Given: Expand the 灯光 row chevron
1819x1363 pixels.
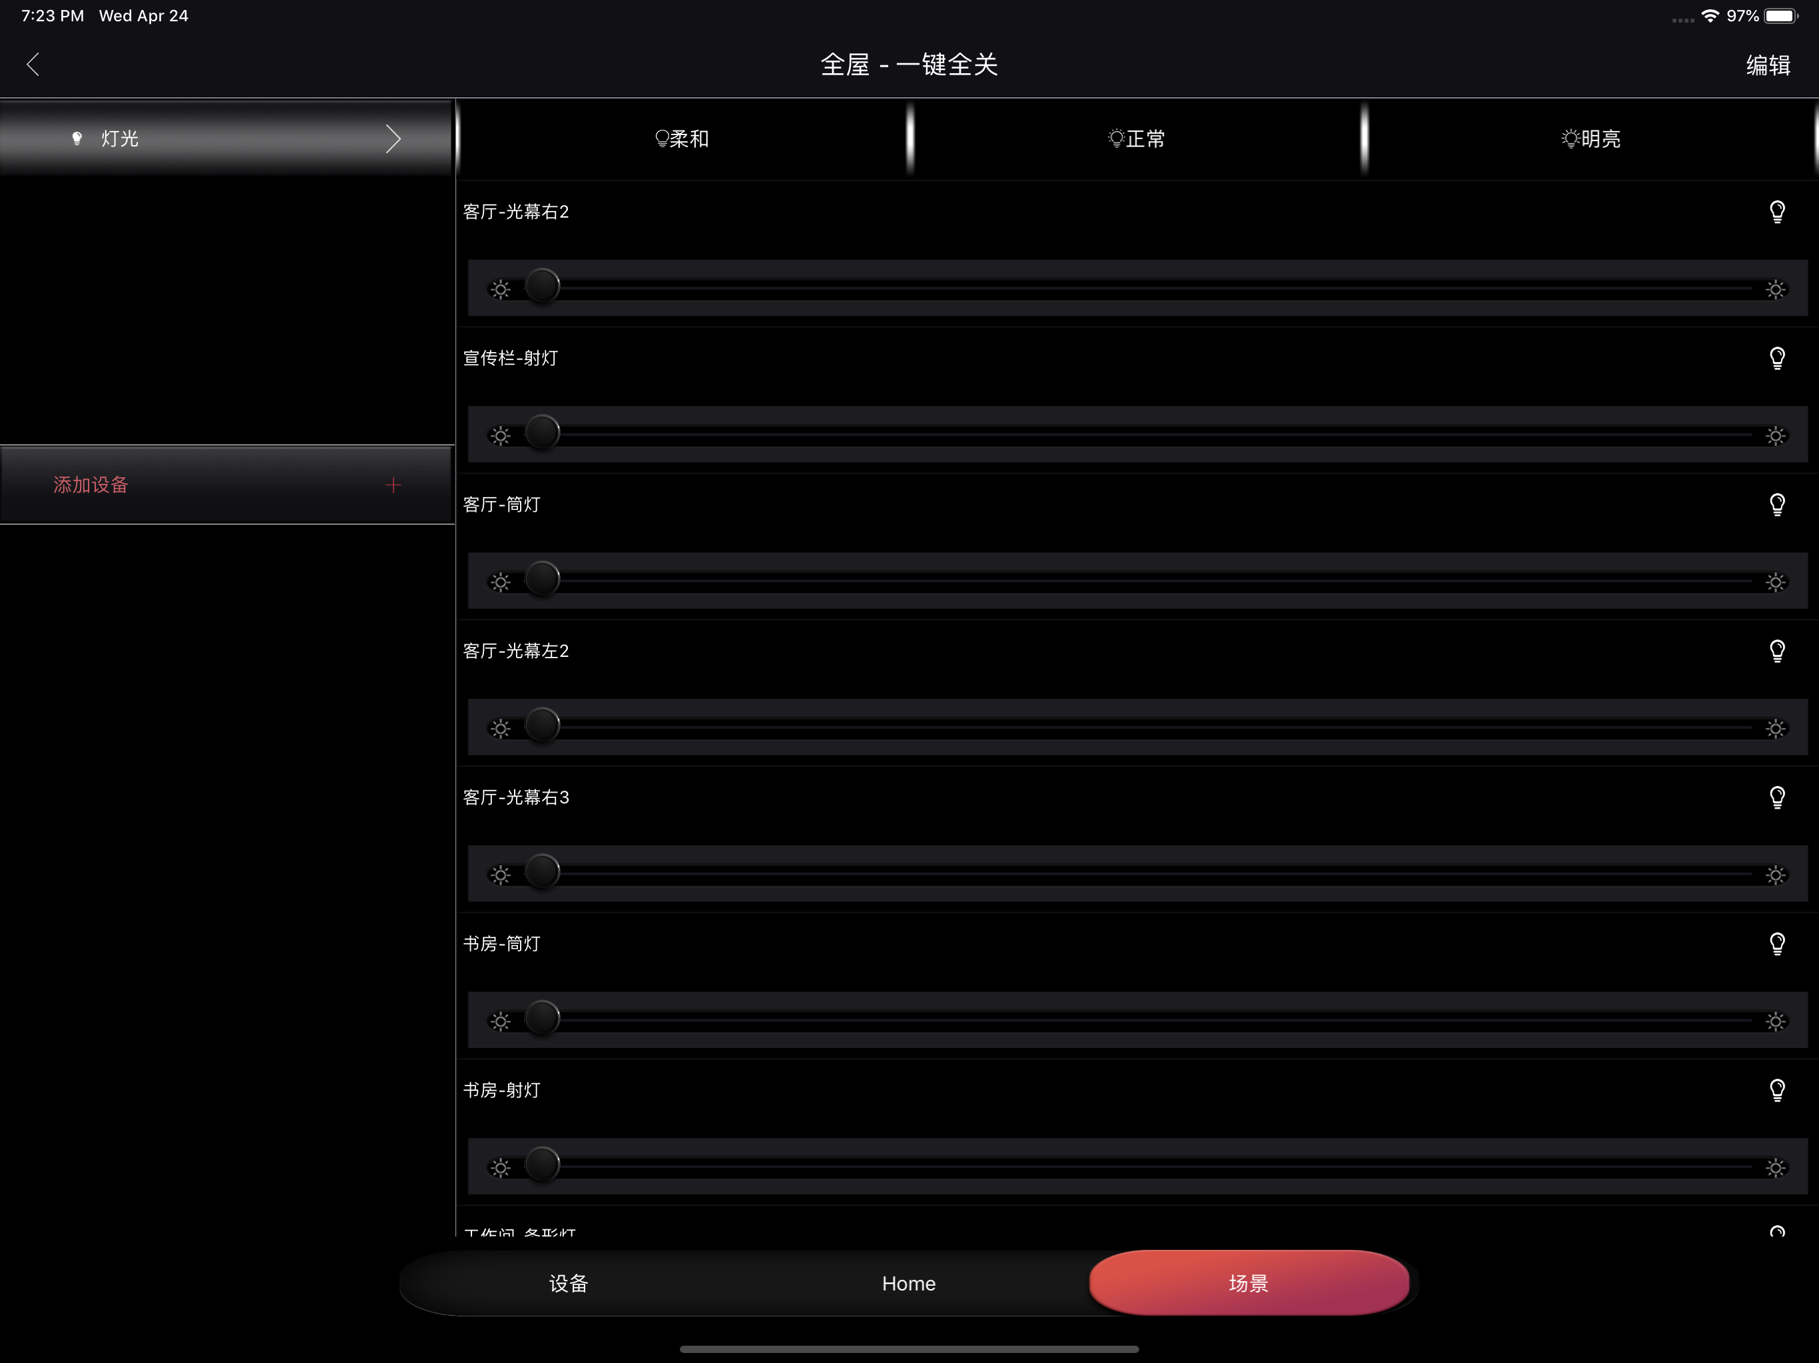Looking at the screenshot, I should [x=393, y=138].
